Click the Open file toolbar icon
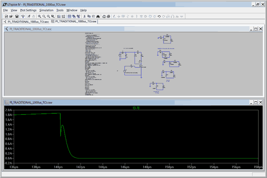Screen dimensions: 267x178 coord(11,16)
